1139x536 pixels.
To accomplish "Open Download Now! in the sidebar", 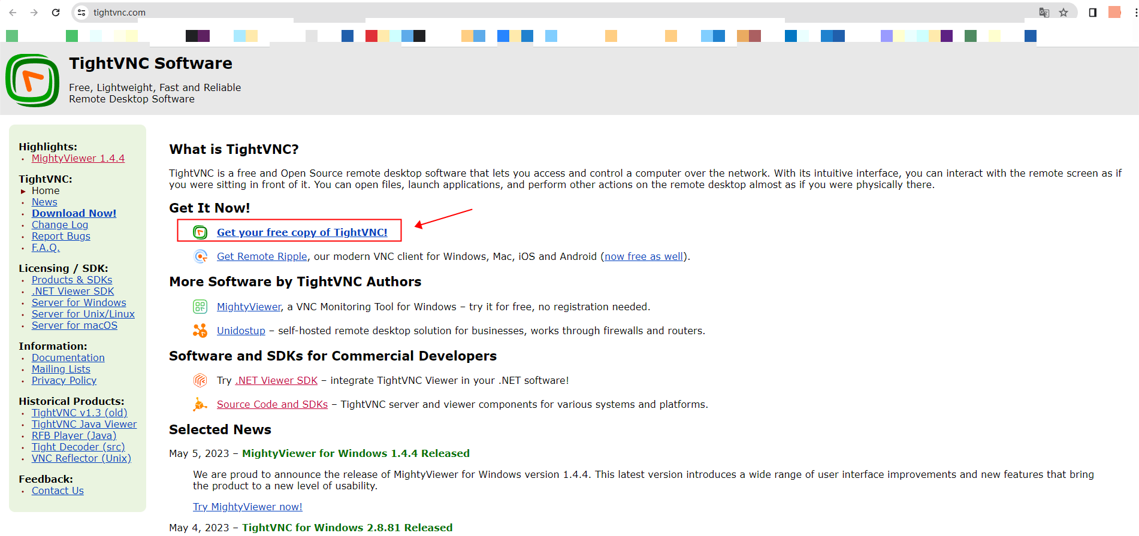I will pyautogui.click(x=74, y=213).
